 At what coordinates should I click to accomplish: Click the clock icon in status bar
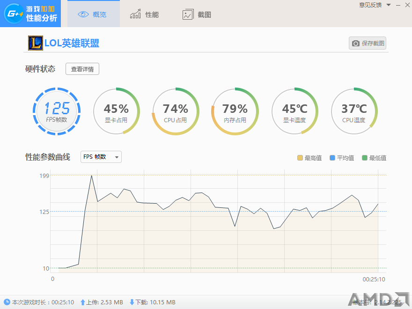click(x=7, y=302)
